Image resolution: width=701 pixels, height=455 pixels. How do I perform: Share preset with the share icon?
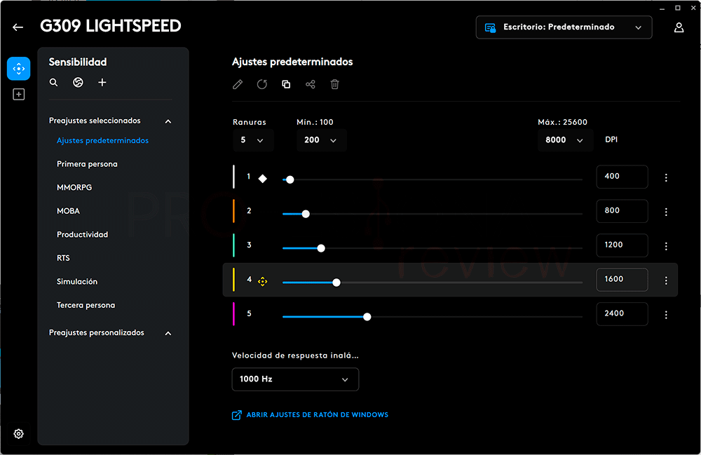[311, 84]
